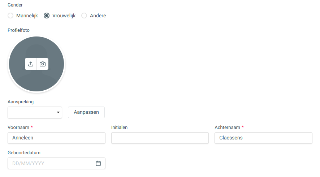
Task: Click the camera icon on profile photo
Action: (x=43, y=64)
